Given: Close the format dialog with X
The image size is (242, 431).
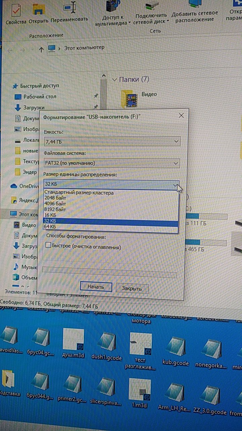Looking at the screenshot, I should 181,116.
